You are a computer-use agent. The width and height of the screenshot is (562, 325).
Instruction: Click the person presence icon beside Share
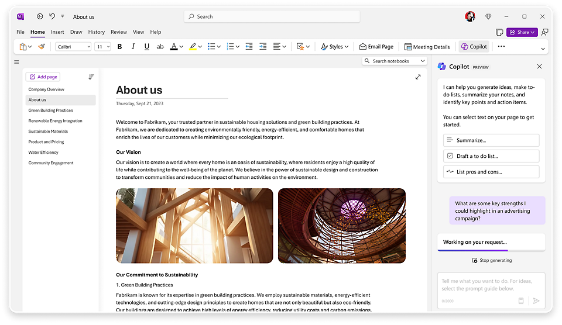545,32
